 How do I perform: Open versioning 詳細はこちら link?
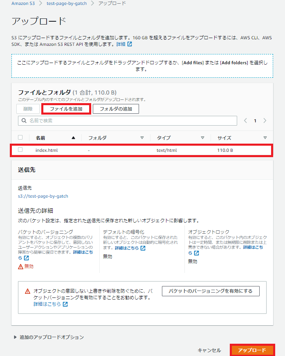tap(83, 252)
